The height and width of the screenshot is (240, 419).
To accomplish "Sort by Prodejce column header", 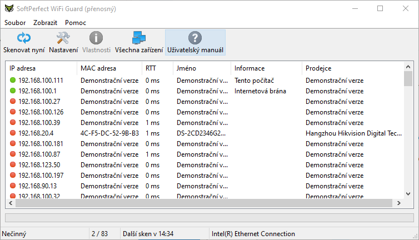I will (x=353, y=68).
